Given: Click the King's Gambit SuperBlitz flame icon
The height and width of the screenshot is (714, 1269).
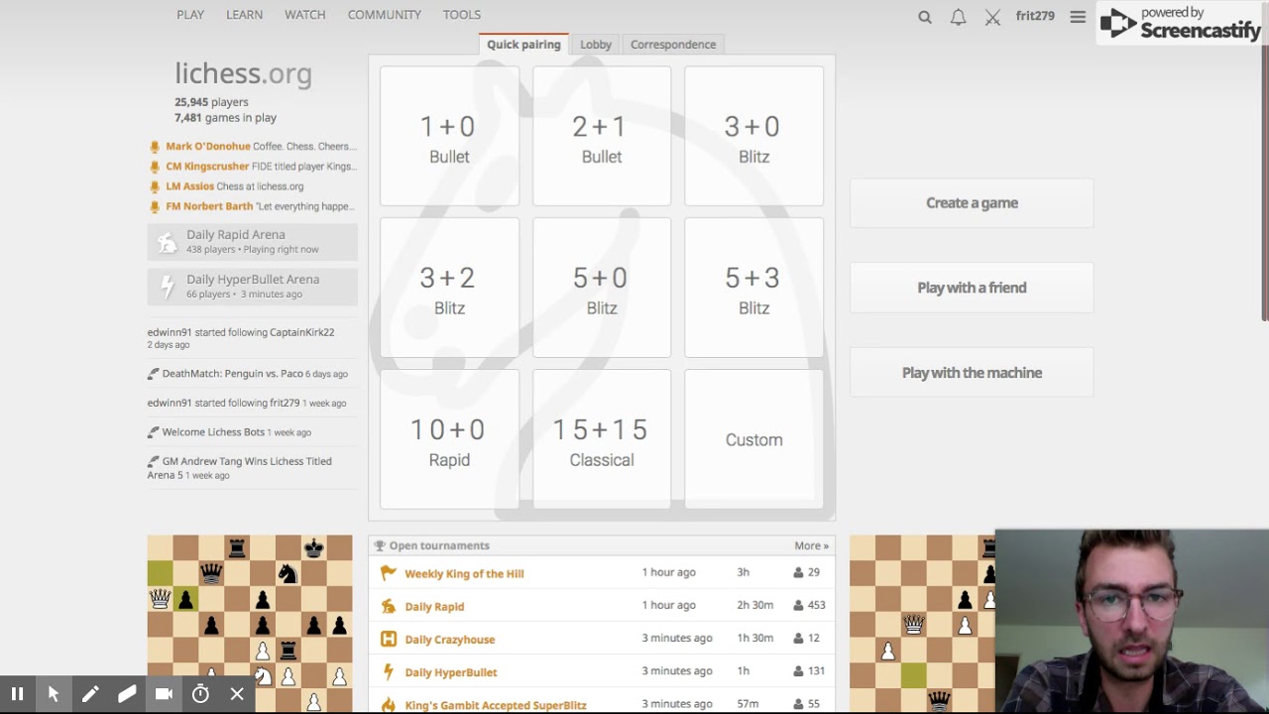Looking at the screenshot, I should pos(389,705).
